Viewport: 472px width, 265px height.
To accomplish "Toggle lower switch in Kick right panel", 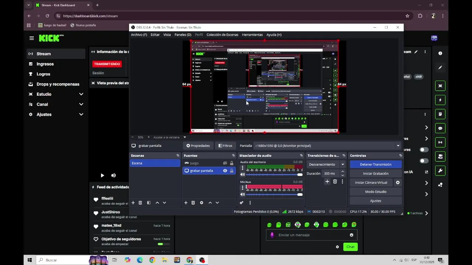I will (x=424, y=161).
